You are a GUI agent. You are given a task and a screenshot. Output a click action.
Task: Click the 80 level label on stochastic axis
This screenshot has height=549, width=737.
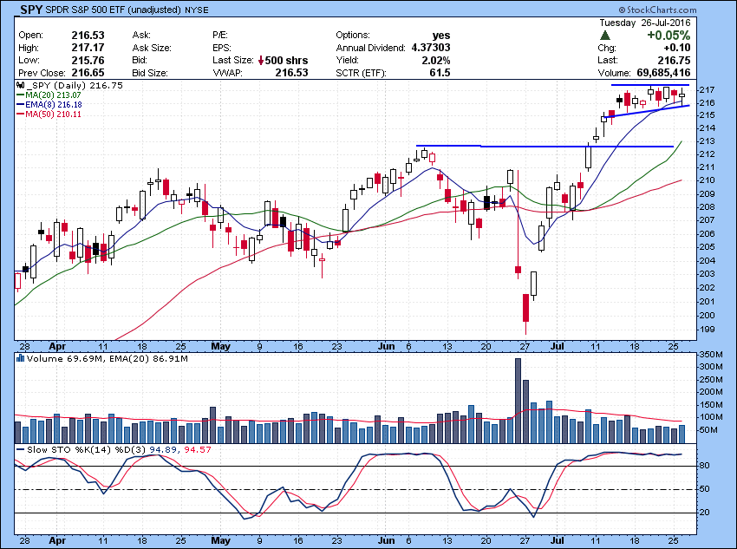point(705,466)
